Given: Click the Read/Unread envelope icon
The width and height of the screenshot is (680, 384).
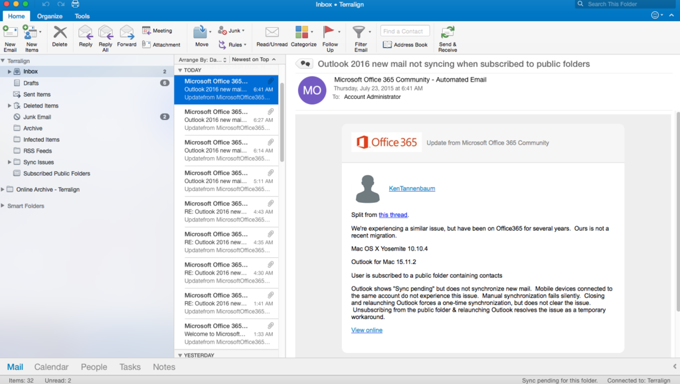Looking at the screenshot, I should point(272,32).
